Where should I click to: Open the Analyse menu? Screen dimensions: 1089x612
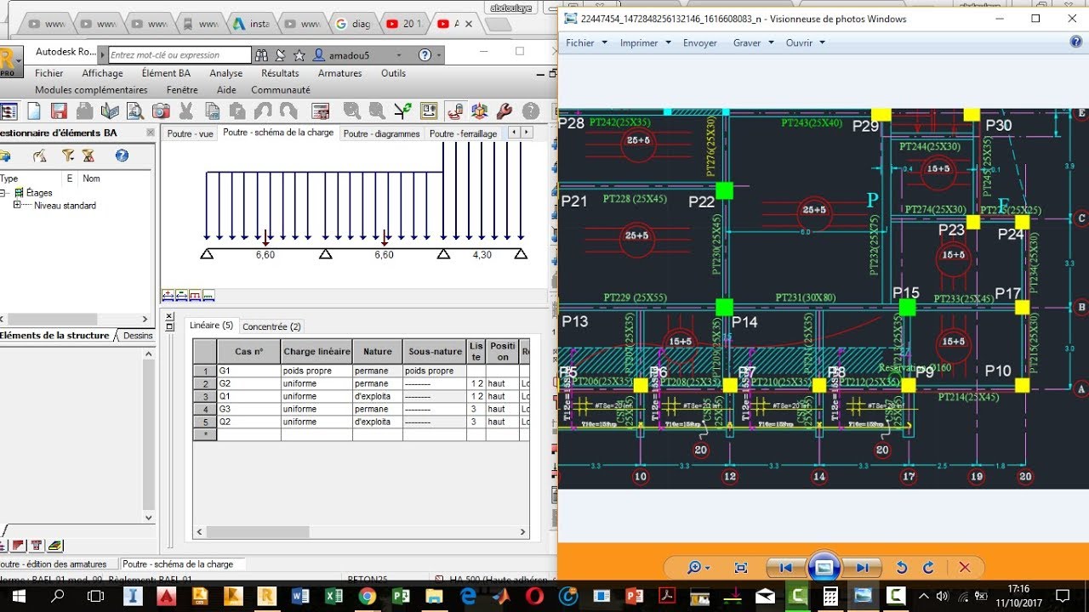pyautogui.click(x=226, y=73)
